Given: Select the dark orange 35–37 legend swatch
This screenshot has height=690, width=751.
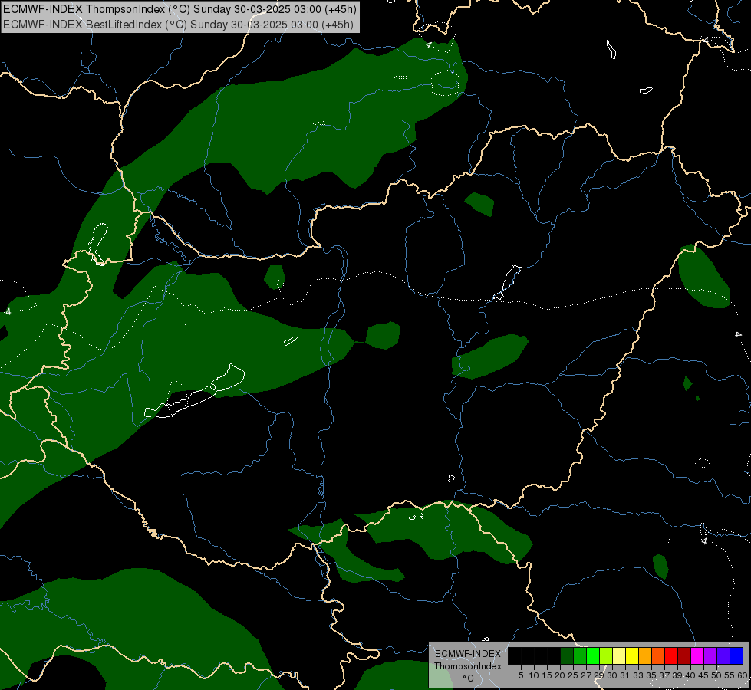Looking at the screenshot, I should pyautogui.click(x=658, y=655).
